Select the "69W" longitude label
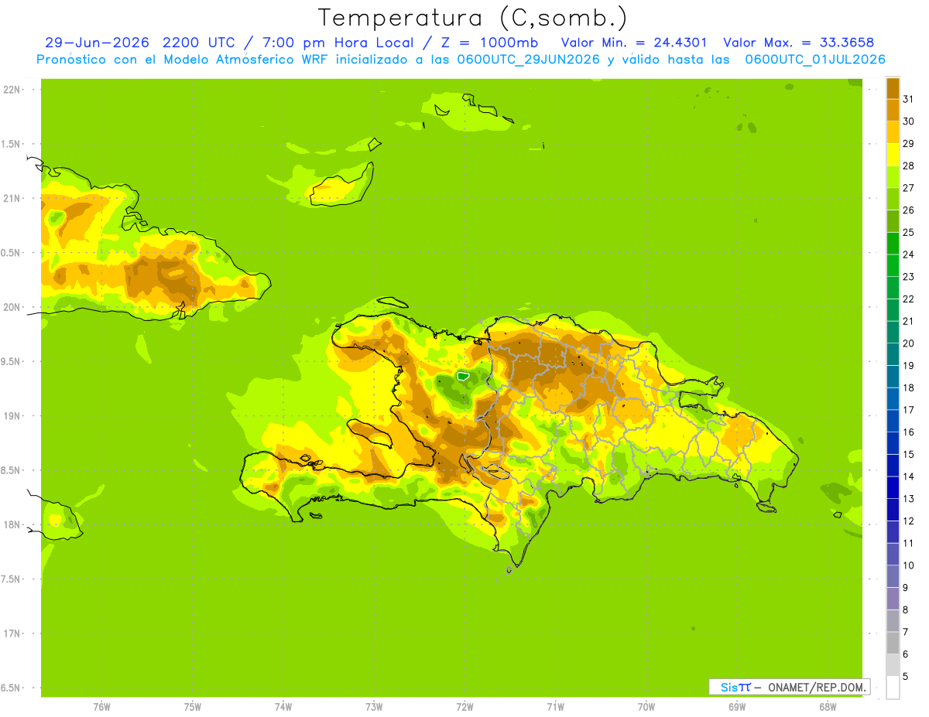Image resolution: width=929 pixels, height=717 pixels. tap(737, 707)
